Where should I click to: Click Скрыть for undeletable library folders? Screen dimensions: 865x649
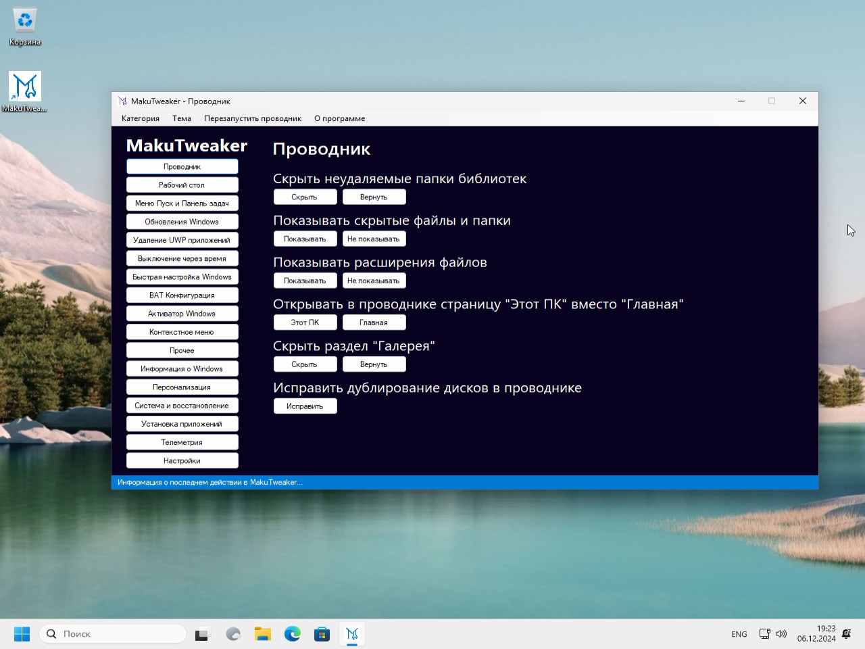point(305,197)
